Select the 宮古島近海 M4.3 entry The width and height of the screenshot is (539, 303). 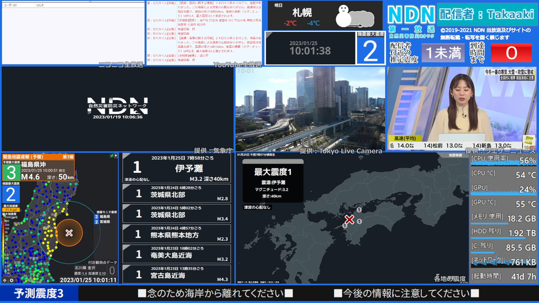pos(177,274)
